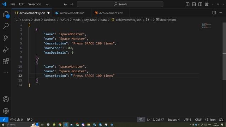Viewport: 226px width, 127px height.
Task: Open the Accounts menu icon
Action: (6, 99)
